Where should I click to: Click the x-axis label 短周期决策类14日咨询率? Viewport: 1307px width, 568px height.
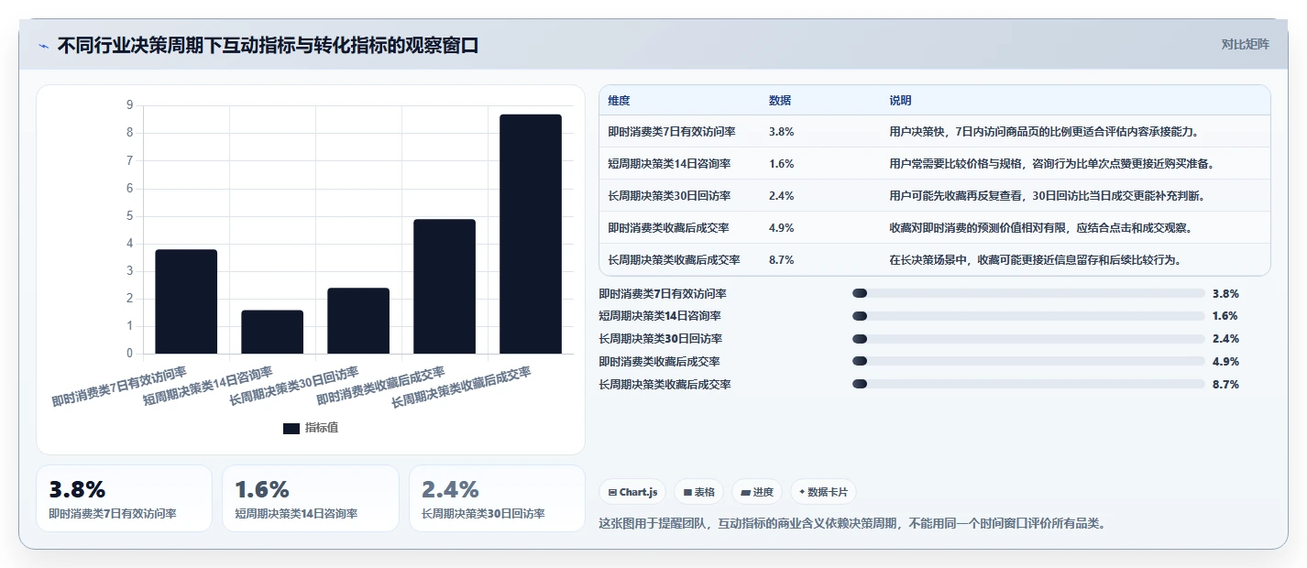[x=209, y=387]
